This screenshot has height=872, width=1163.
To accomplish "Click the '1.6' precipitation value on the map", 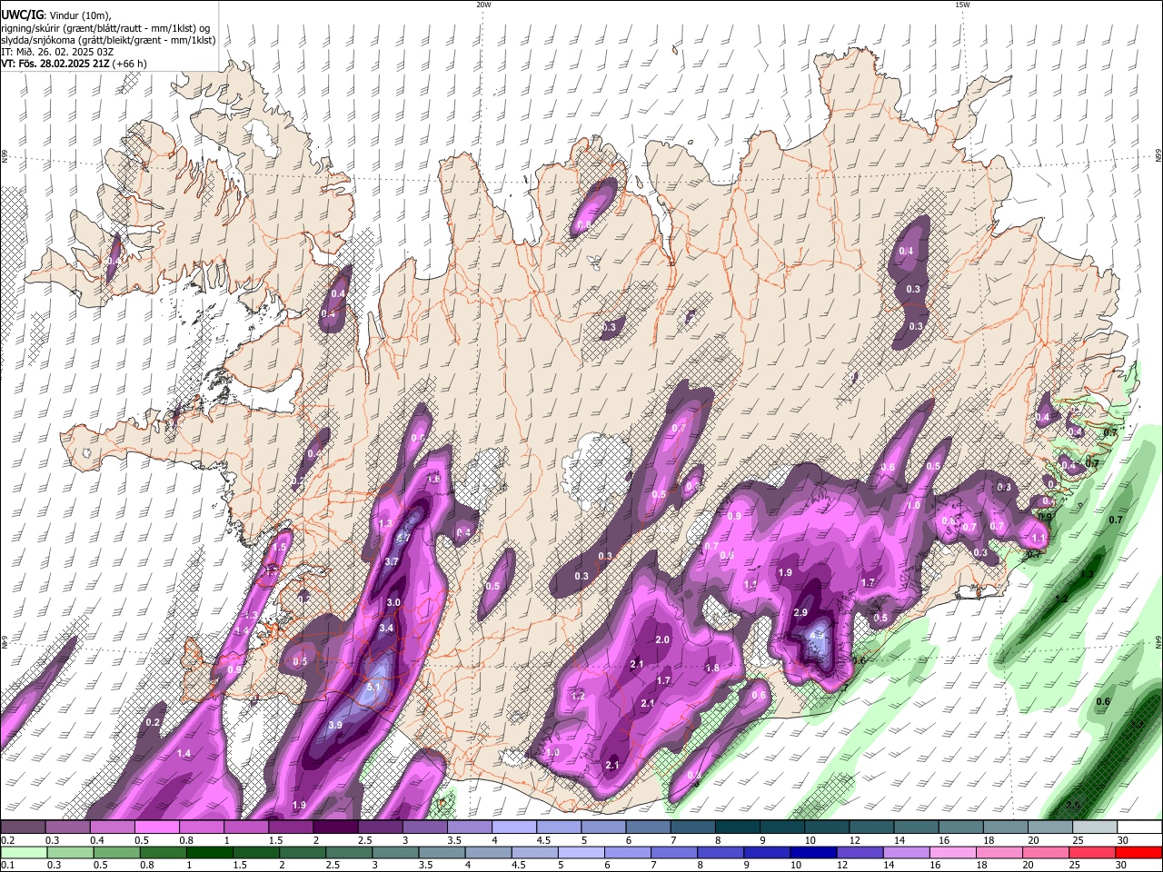I will [x=433, y=480].
